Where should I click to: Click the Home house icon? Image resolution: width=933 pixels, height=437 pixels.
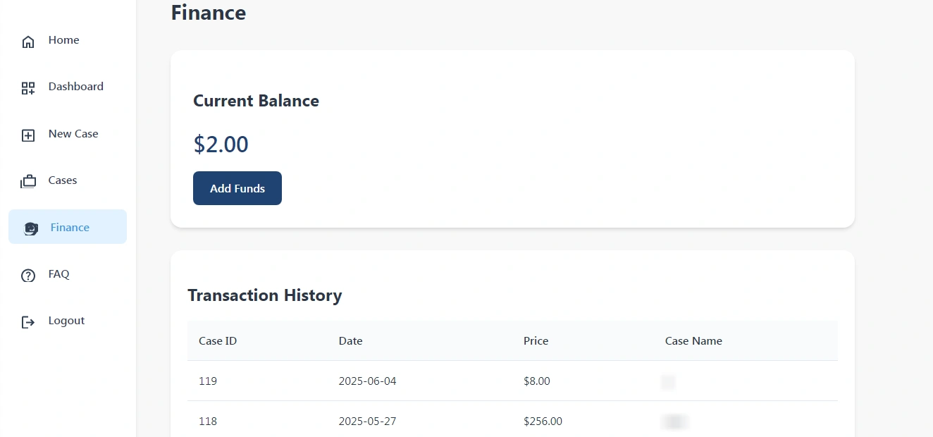point(28,42)
